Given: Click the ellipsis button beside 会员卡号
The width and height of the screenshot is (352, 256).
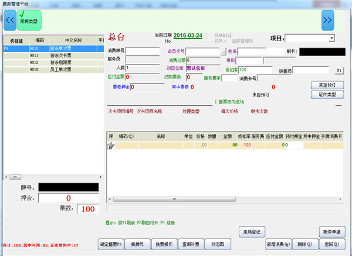Looking at the screenshot, I should click(222, 51).
